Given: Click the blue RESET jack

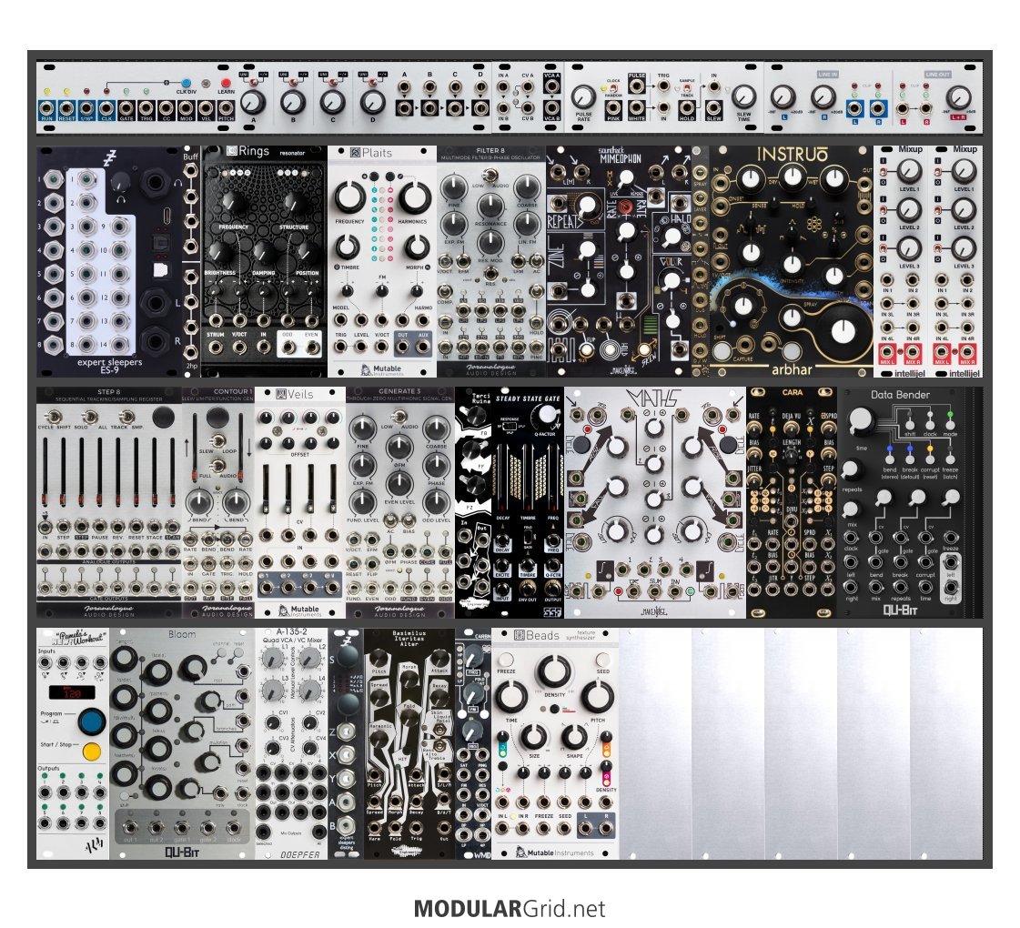Looking at the screenshot, I should 67,108.
